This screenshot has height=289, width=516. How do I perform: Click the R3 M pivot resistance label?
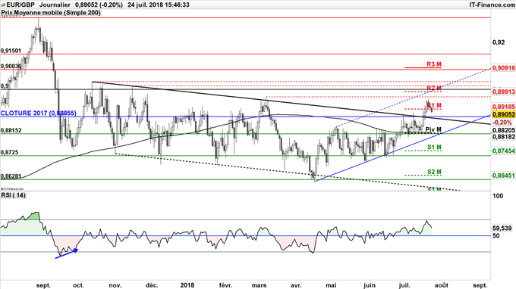[434, 64]
